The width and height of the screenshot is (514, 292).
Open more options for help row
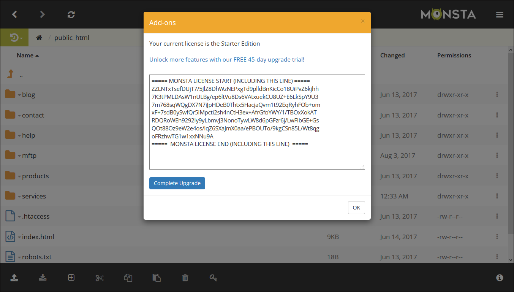point(497,135)
